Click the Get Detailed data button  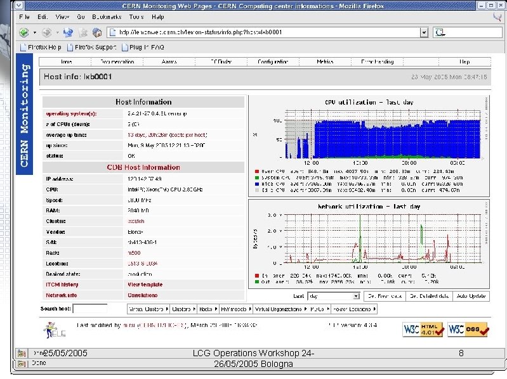pos(429,296)
